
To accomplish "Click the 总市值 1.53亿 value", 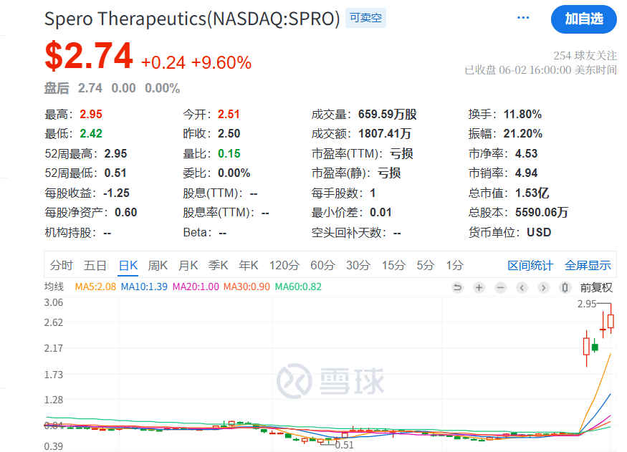I will pos(532,193).
